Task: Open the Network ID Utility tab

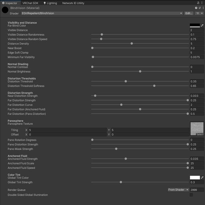Action: [73, 3]
